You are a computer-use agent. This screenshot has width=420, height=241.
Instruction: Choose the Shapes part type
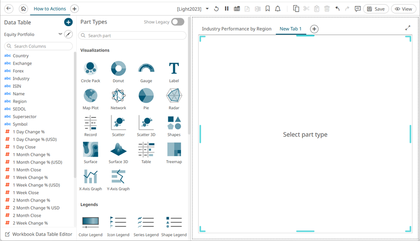[x=174, y=126]
